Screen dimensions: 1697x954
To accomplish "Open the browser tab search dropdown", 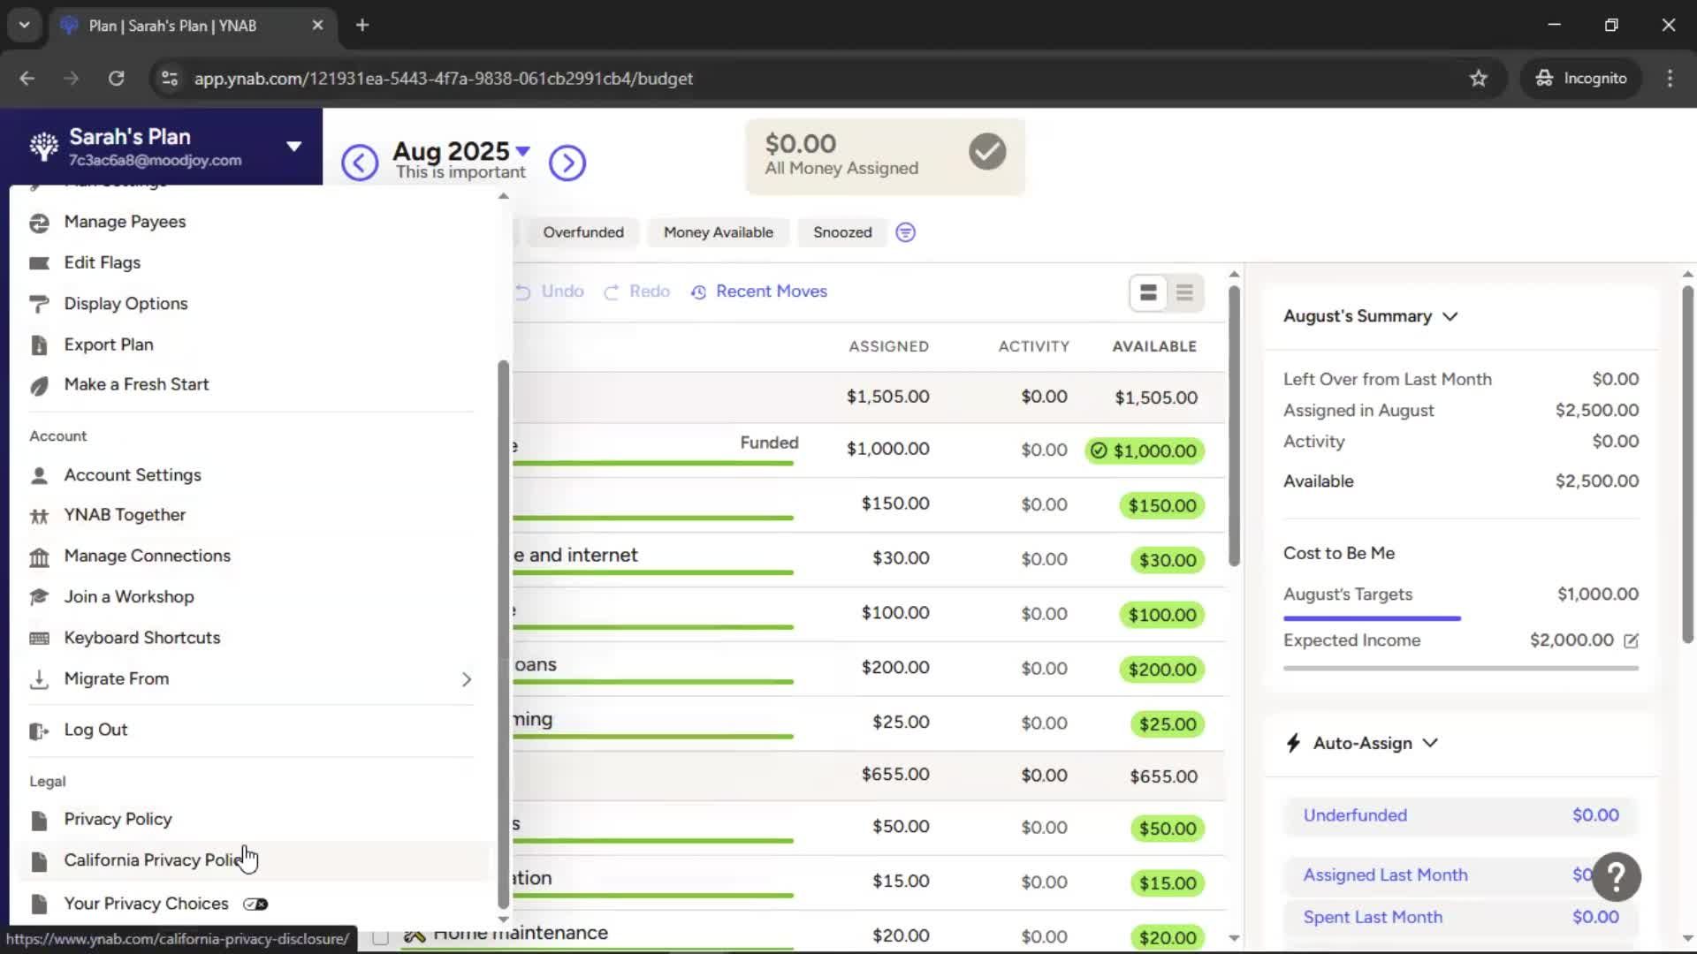I will [24, 26].
